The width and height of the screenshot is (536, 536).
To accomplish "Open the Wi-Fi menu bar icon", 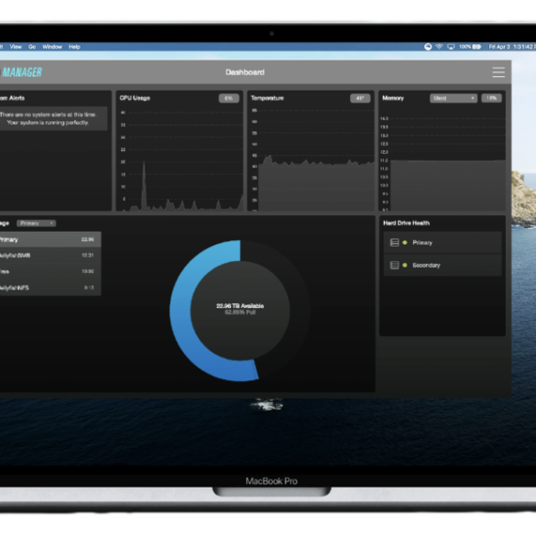I will pyautogui.click(x=439, y=47).
